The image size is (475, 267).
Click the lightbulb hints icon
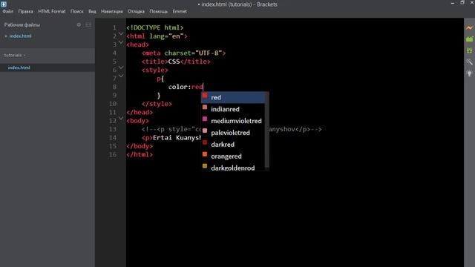pyautogui.click(x=469, y=73)
